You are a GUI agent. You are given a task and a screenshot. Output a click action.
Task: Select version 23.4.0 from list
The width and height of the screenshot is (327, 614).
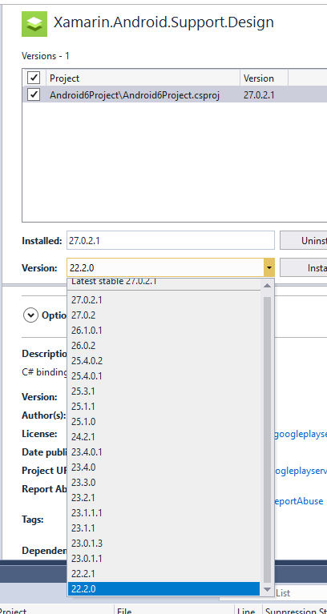[x=163, y=468]
